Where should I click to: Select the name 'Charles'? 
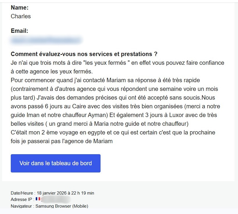coord(20,17)
